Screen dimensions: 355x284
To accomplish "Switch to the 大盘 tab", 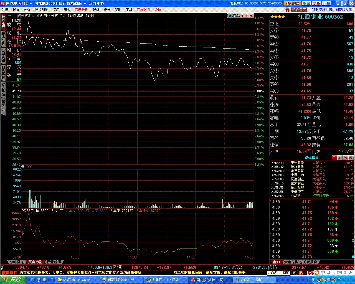I will click(x=288, y=262).
